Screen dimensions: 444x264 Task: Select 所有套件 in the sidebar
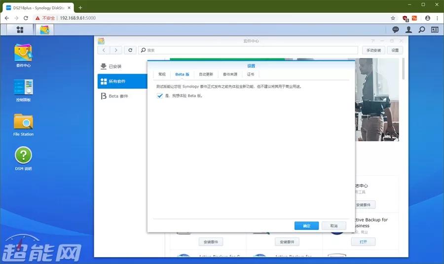coord(122,81)
